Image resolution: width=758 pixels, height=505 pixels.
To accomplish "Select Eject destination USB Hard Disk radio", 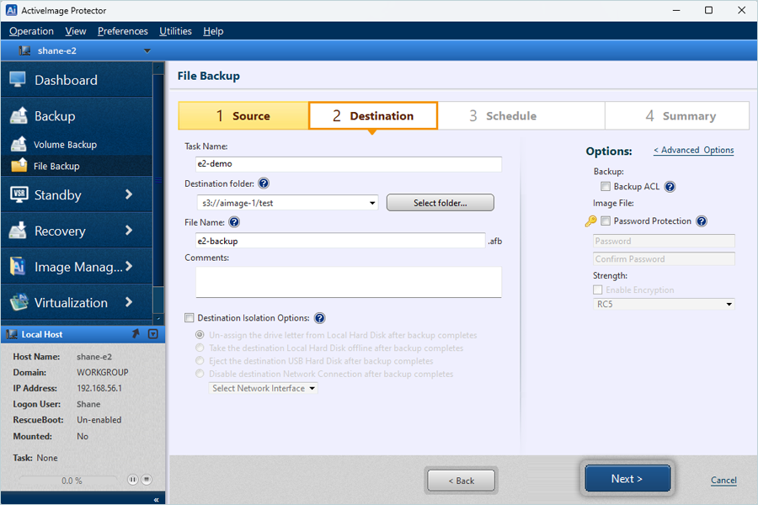I will pos(200,361).
